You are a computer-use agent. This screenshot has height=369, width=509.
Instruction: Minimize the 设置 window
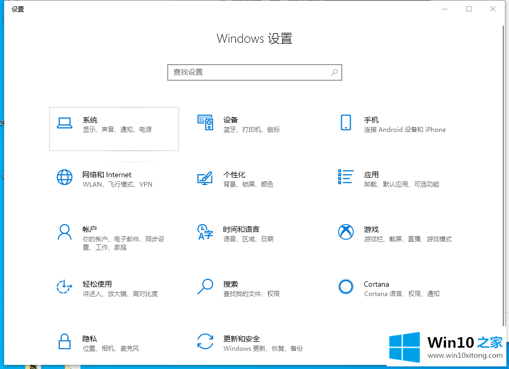(x=445, y=9)
